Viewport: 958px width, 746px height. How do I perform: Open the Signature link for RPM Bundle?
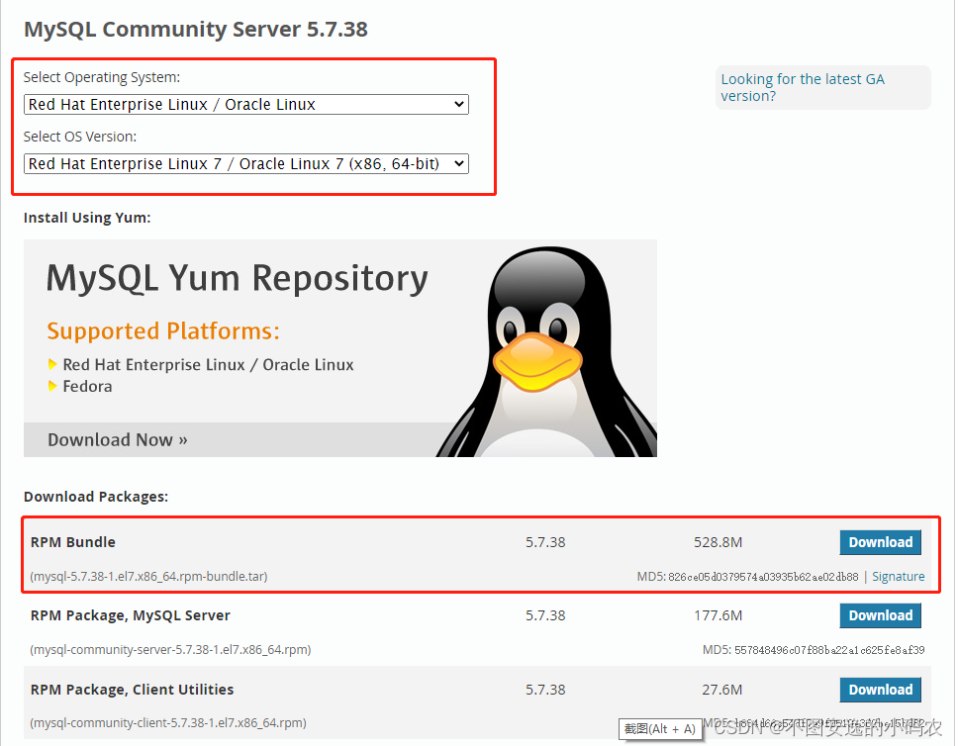899,576
